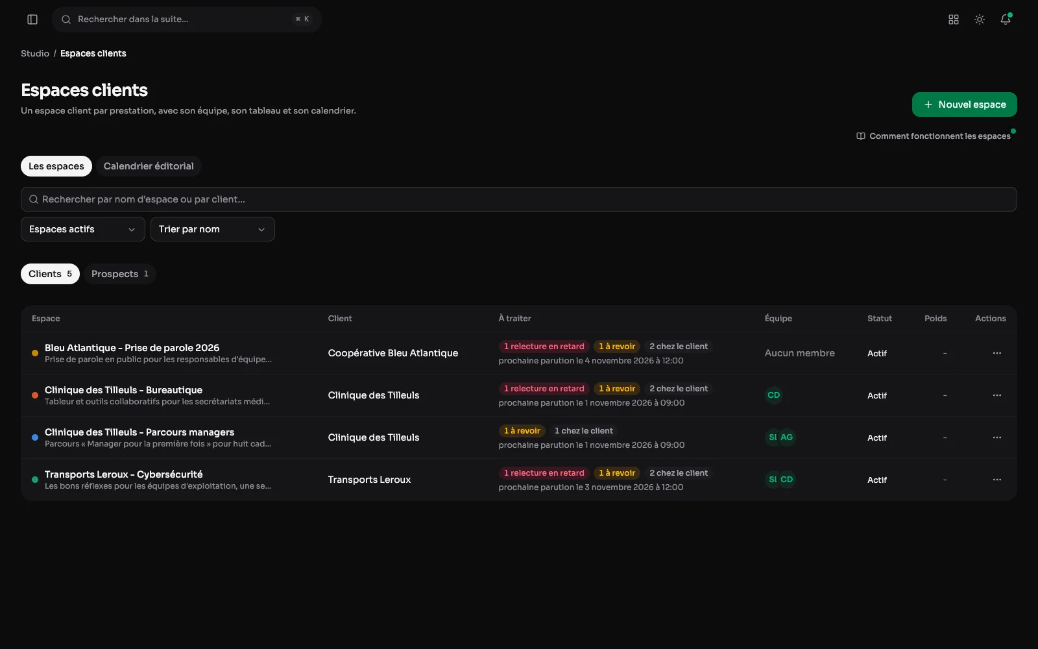Click '1 à revoir' badge in Parcours managers row
The image size is (1038, 649).
click(522, 431)
